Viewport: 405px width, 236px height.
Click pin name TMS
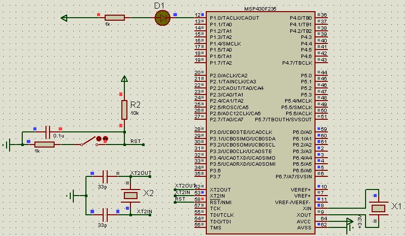click(215, 228)
